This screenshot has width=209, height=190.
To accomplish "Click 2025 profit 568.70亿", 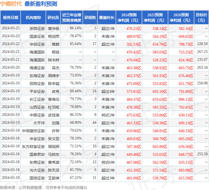I will [160, 139].
